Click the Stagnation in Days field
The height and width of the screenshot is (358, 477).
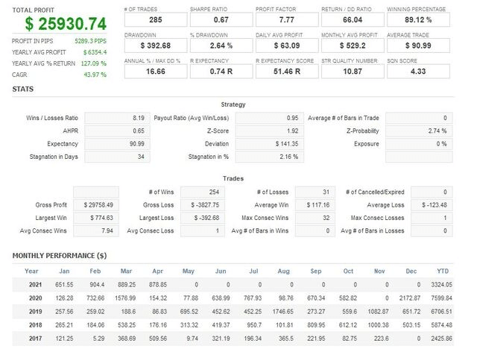click(x=116, y=157)
